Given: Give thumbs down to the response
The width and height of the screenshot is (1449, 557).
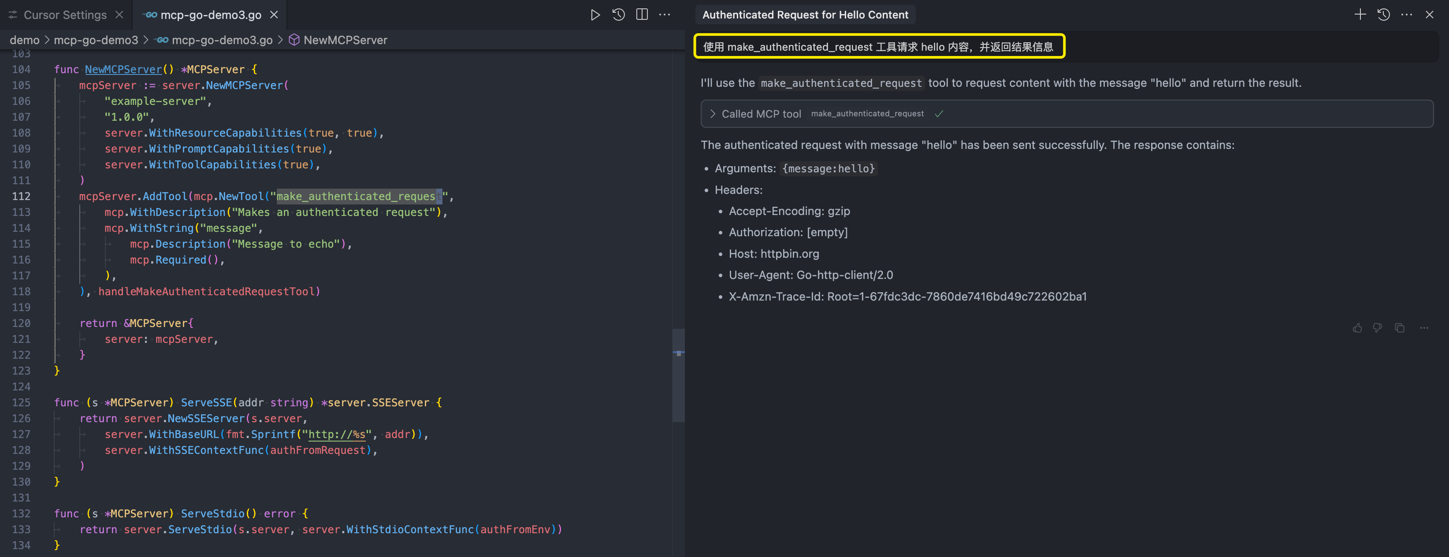Looking at the screenshot, I should 1378,327.
